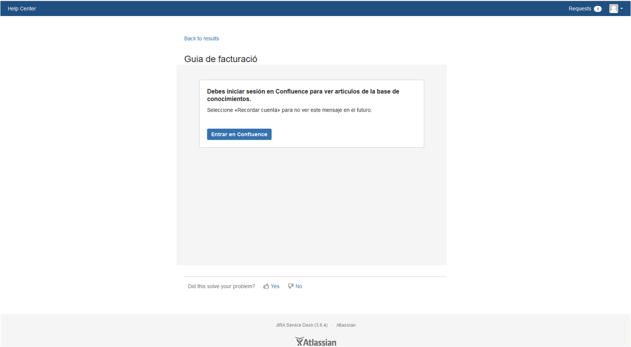Select the 'Did this solve your problem?' text
The height and width of the screenshot is (347, 631).
point(221,286)
